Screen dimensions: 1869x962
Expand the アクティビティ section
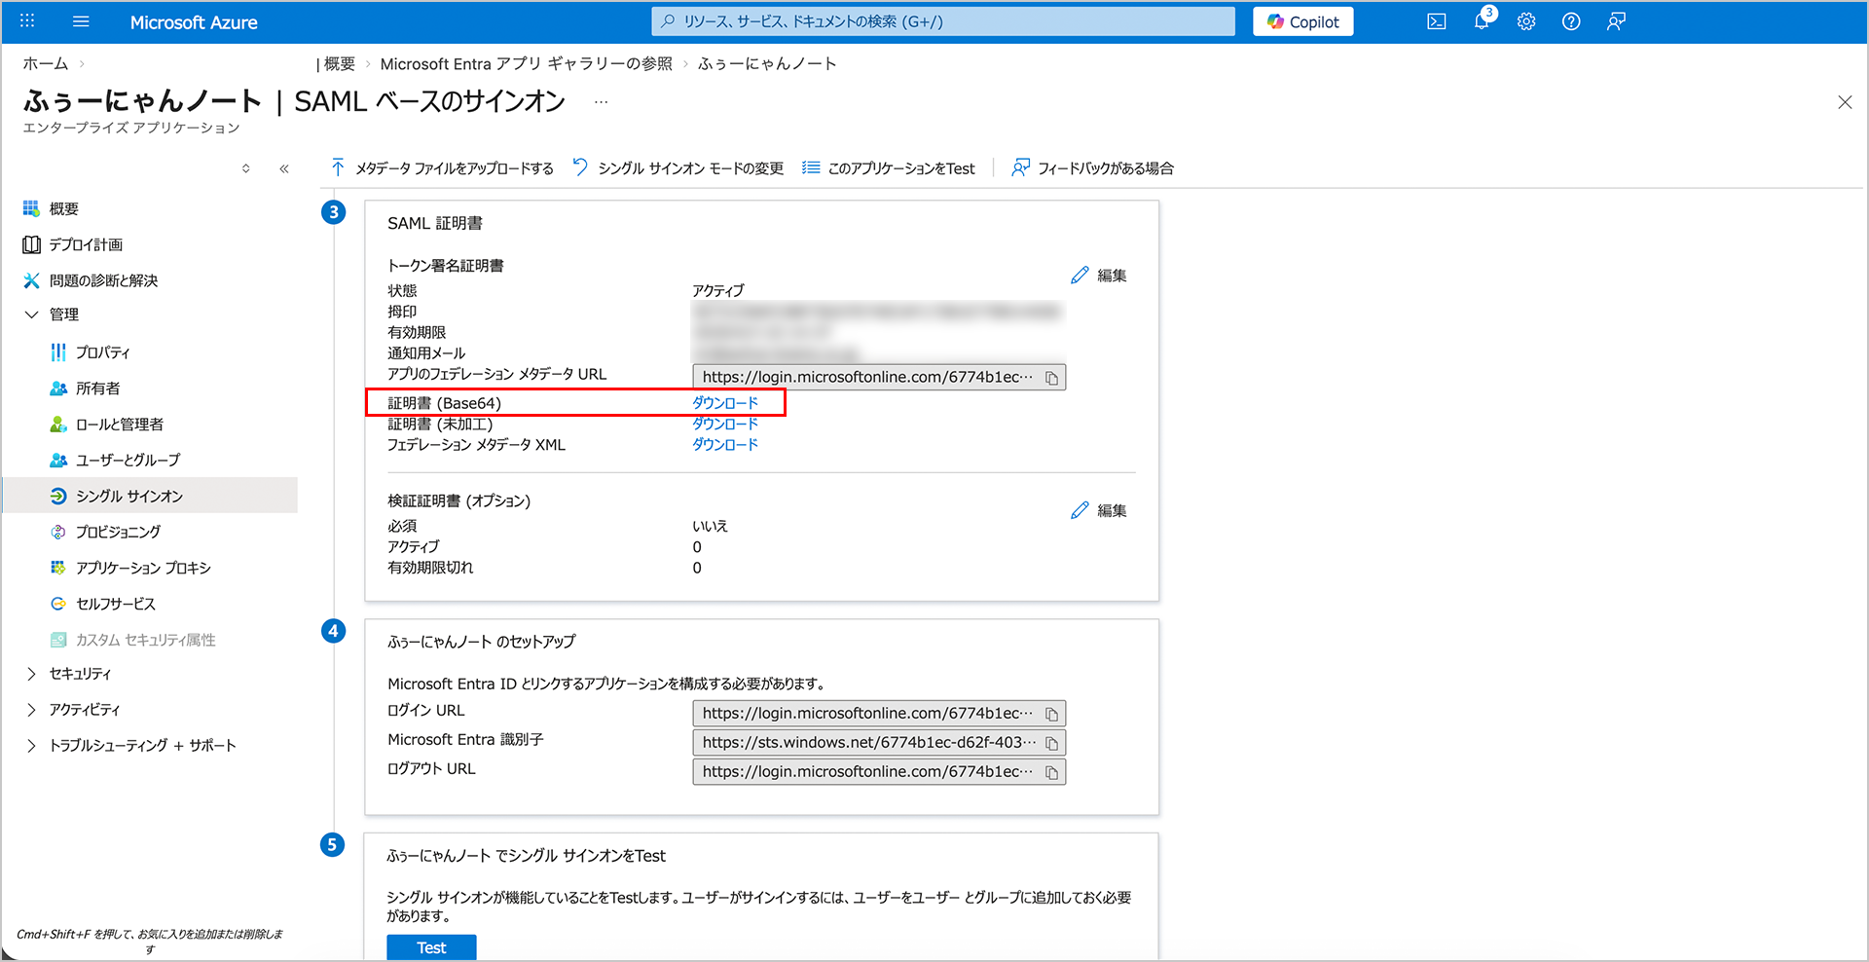31,710
